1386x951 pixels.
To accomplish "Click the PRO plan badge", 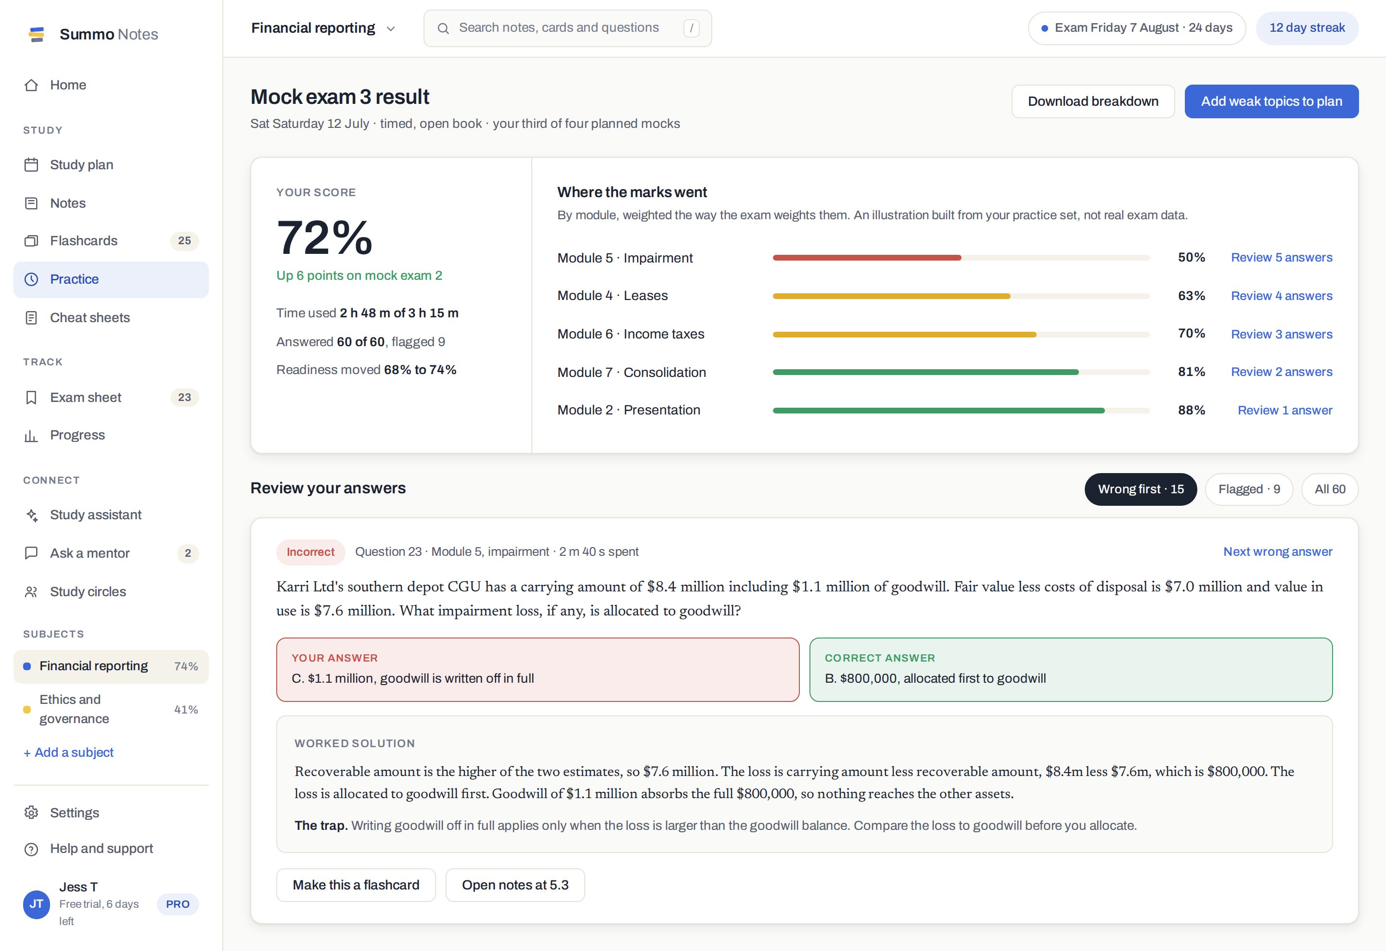I will 178,904.
